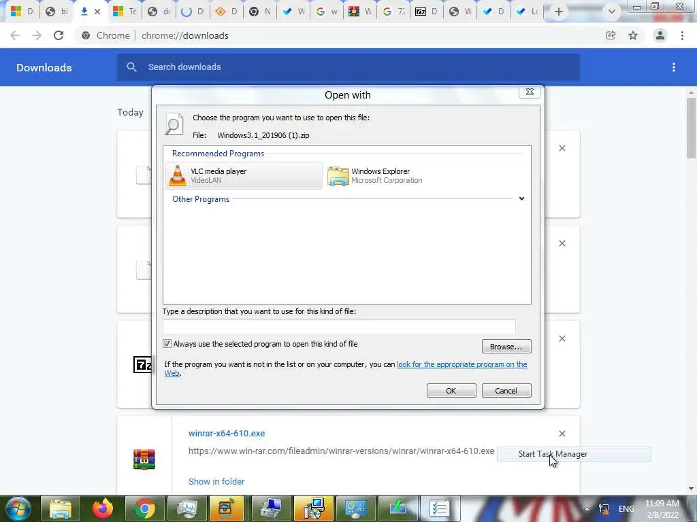
Task: Focus the file description text field
Action: (339, 326)
